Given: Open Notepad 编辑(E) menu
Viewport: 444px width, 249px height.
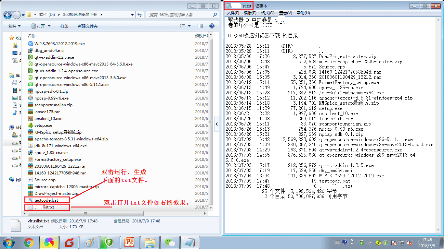Looking at the screenshot, I should (250, 13).
